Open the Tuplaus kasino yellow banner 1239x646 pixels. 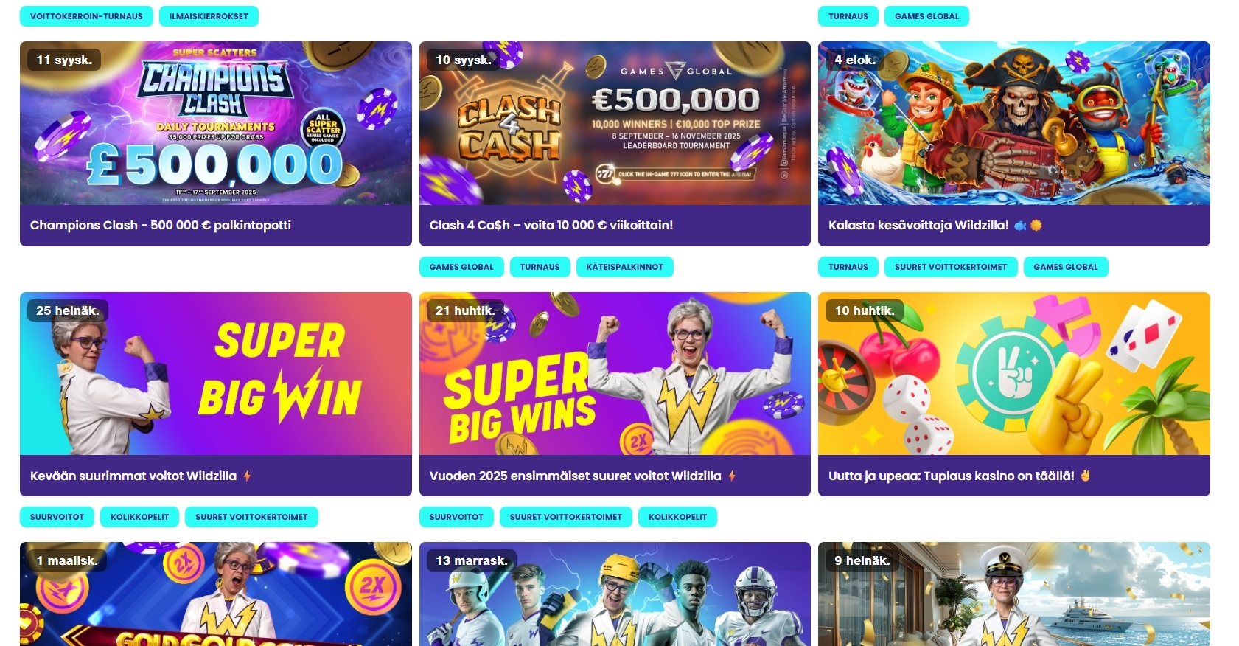(x=1013, y=373)
